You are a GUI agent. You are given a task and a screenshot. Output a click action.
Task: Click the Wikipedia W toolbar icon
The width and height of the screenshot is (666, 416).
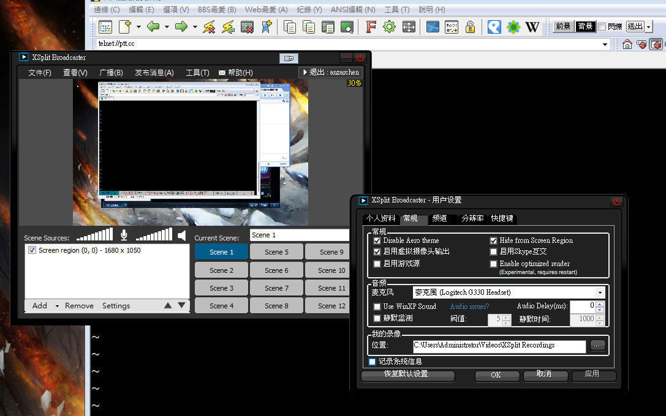coord(532,27)
